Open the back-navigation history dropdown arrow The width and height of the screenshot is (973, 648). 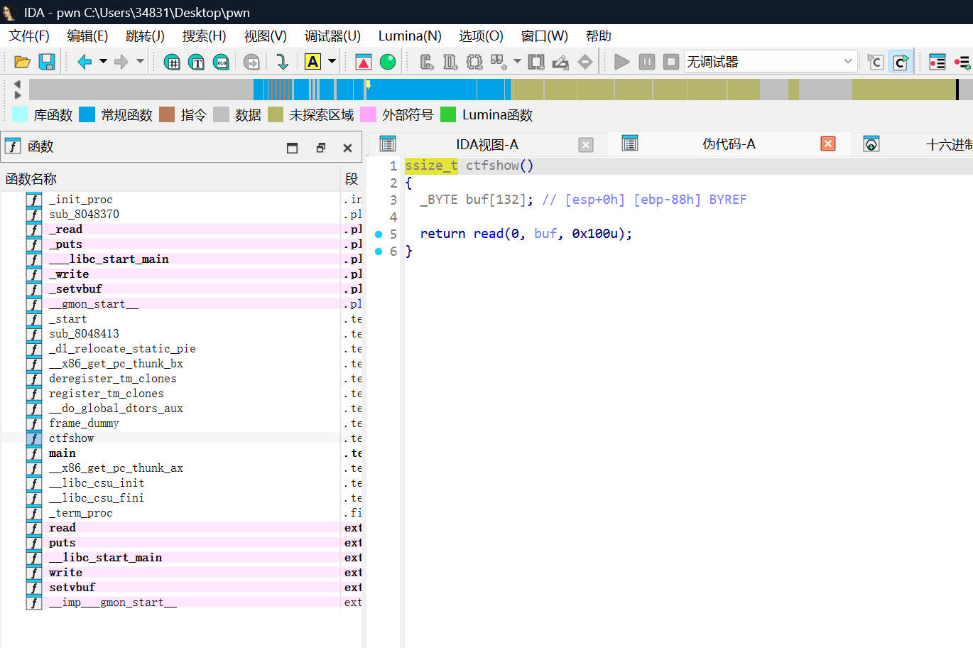pyautogui.click(x=103, y=62)
